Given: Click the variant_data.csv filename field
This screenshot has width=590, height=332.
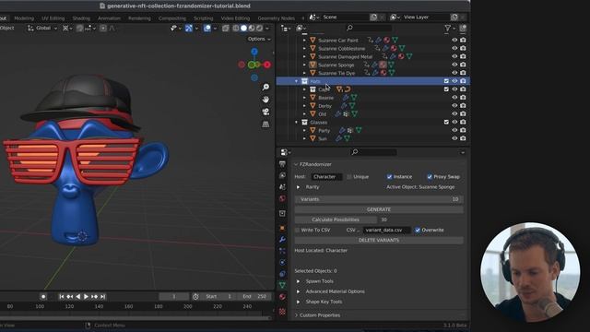Looking at the screenshot, I should (386, 230).
